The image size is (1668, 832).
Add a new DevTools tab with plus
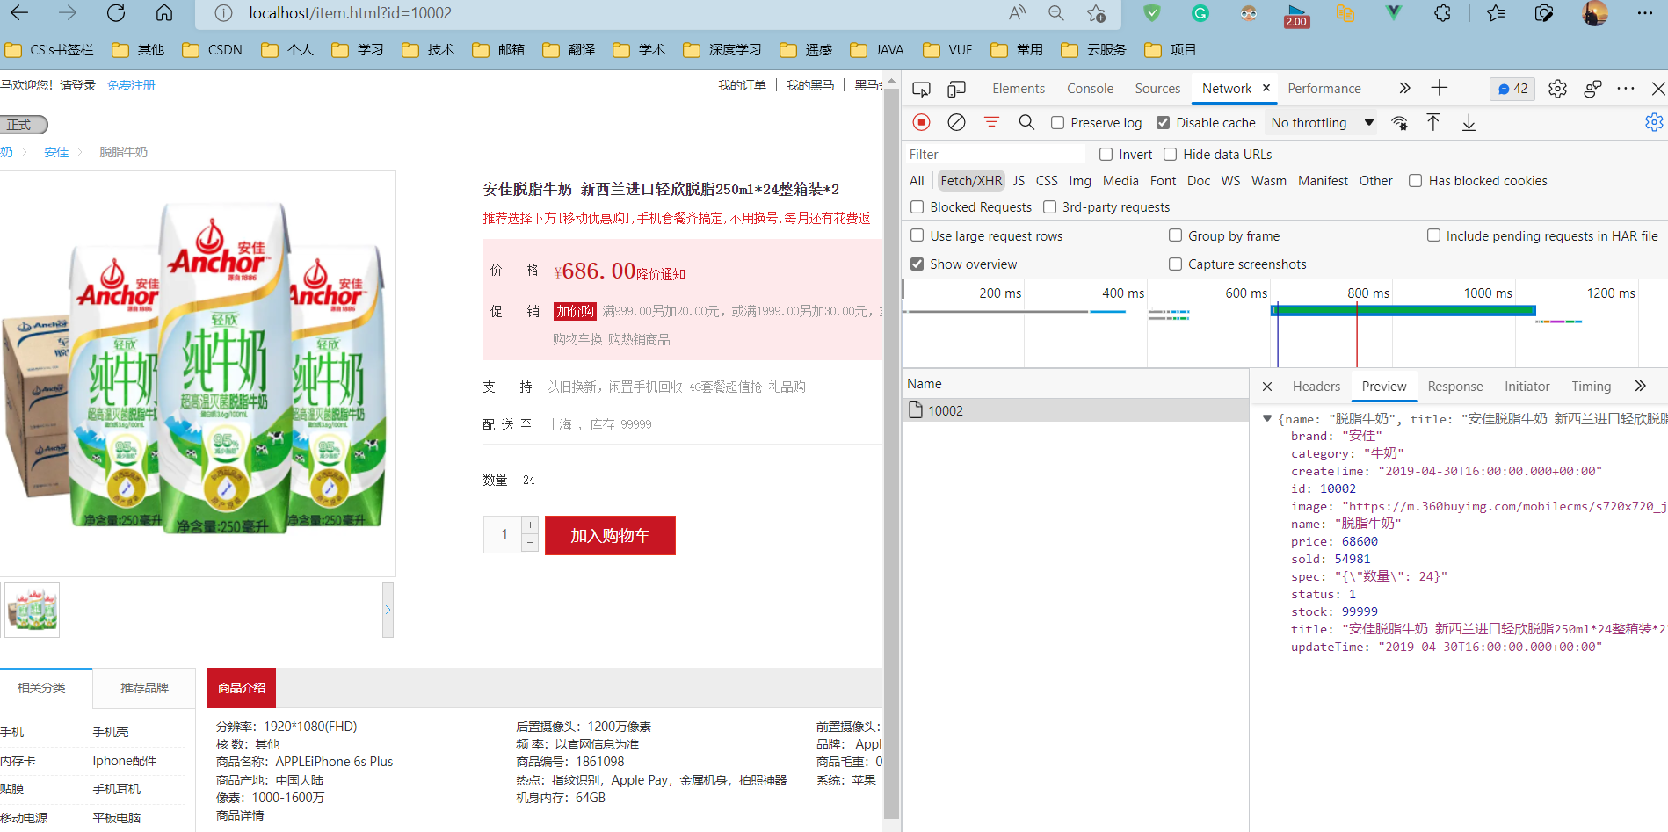1440,88
